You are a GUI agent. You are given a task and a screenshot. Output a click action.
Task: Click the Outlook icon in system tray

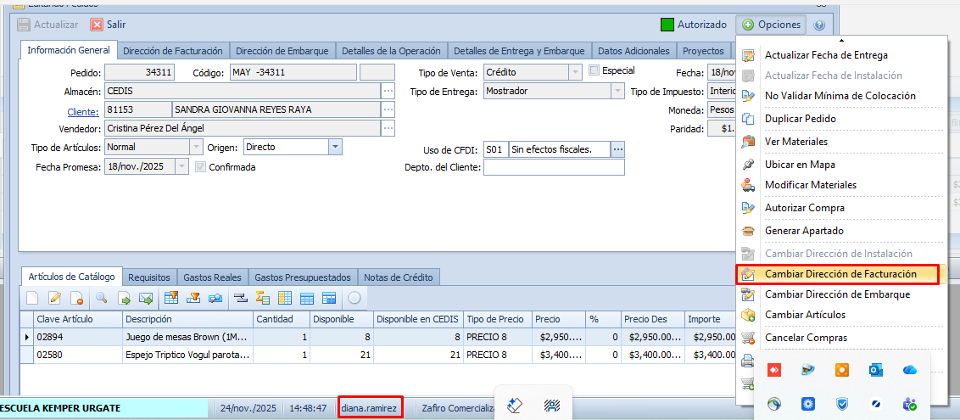(x=876, y=370)
